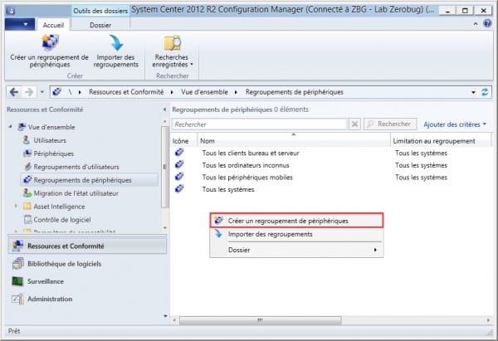Screen dimensions: 498x341
Task: Focus the Rechercher search input field
Action: [x=260, y=124]
